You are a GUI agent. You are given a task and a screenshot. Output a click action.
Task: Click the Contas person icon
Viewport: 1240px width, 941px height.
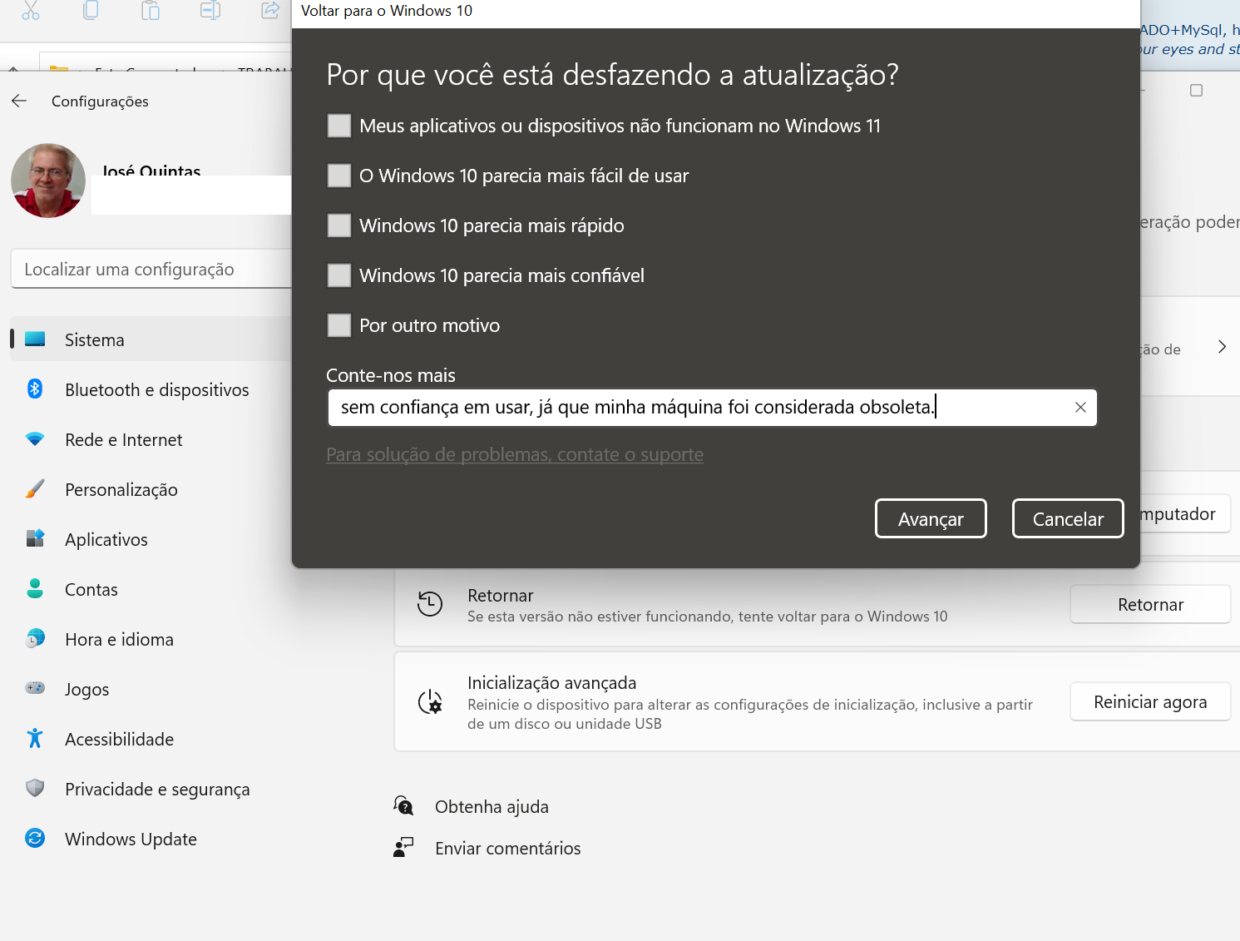35,588
